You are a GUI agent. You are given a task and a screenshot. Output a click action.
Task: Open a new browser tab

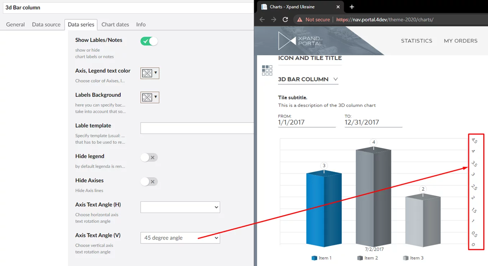352,7
